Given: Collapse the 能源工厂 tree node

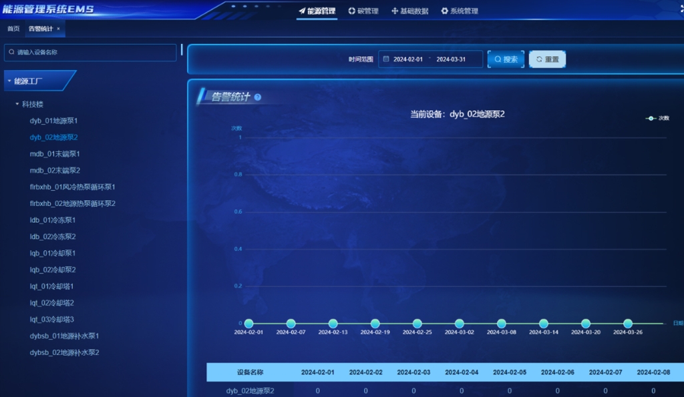Looking at the screenshot, I should [x=9, y=81].
